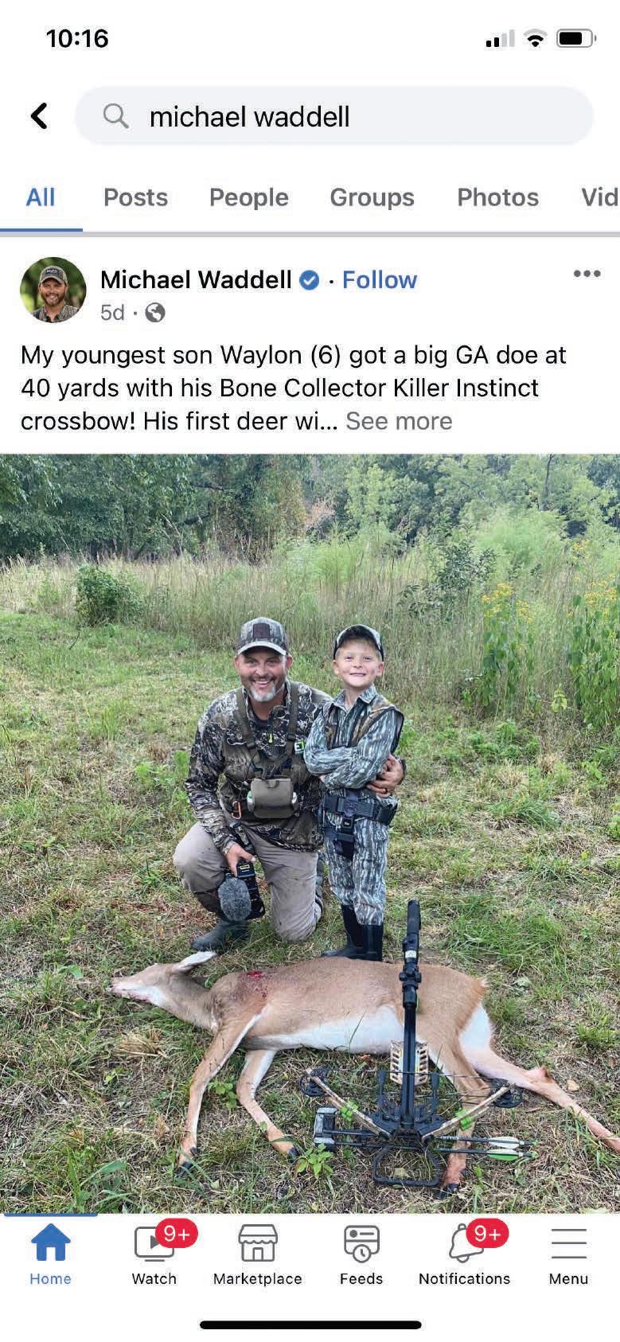Tap the back arrow icon

[39, 116]
